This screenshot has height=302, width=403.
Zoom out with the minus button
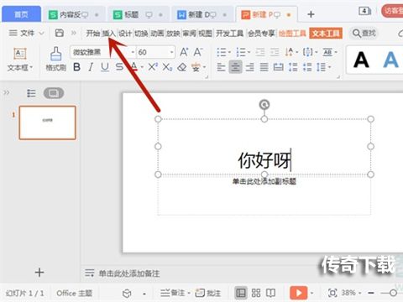(x=371, y=293)
